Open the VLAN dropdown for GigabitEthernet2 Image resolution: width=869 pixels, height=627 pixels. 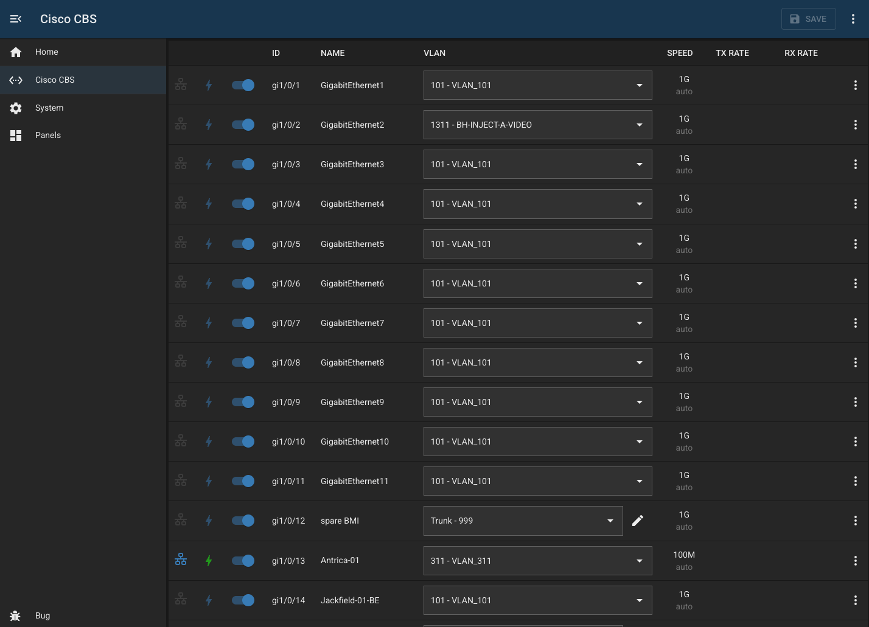click(537, 125)
